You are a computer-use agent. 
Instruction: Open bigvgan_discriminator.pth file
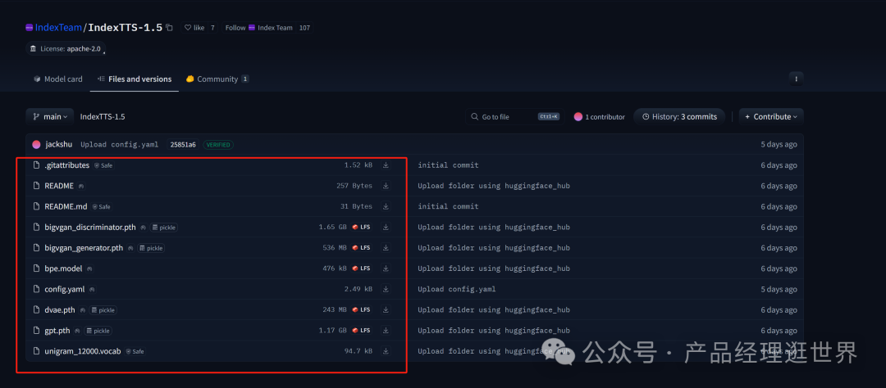coord(90,228)
